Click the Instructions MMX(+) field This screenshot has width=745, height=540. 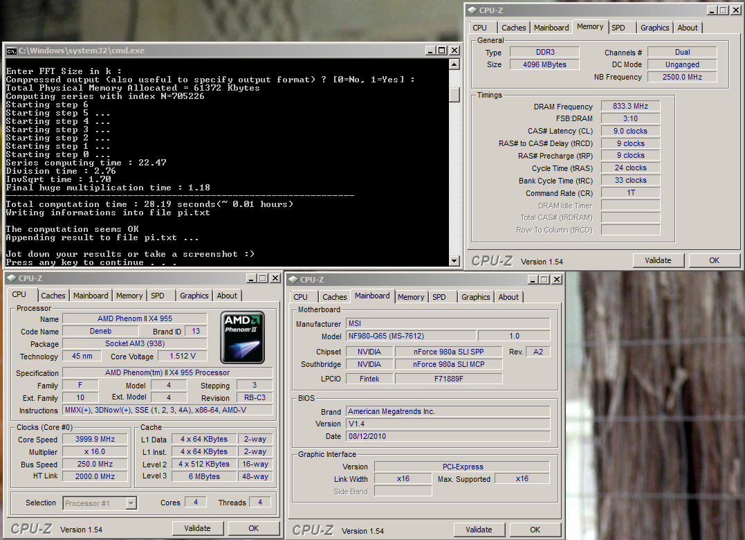[167, 411]
